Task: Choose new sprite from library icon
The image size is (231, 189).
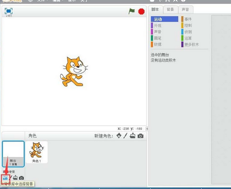Action: [119, 136]
